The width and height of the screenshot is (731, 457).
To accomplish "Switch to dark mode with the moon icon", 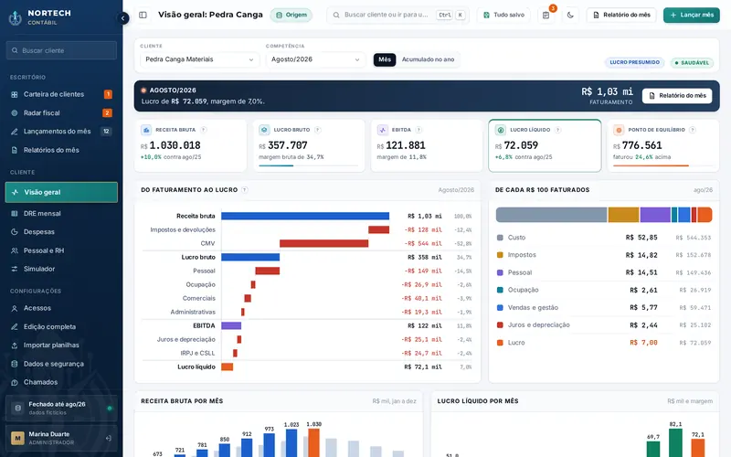I will (570, 15).
